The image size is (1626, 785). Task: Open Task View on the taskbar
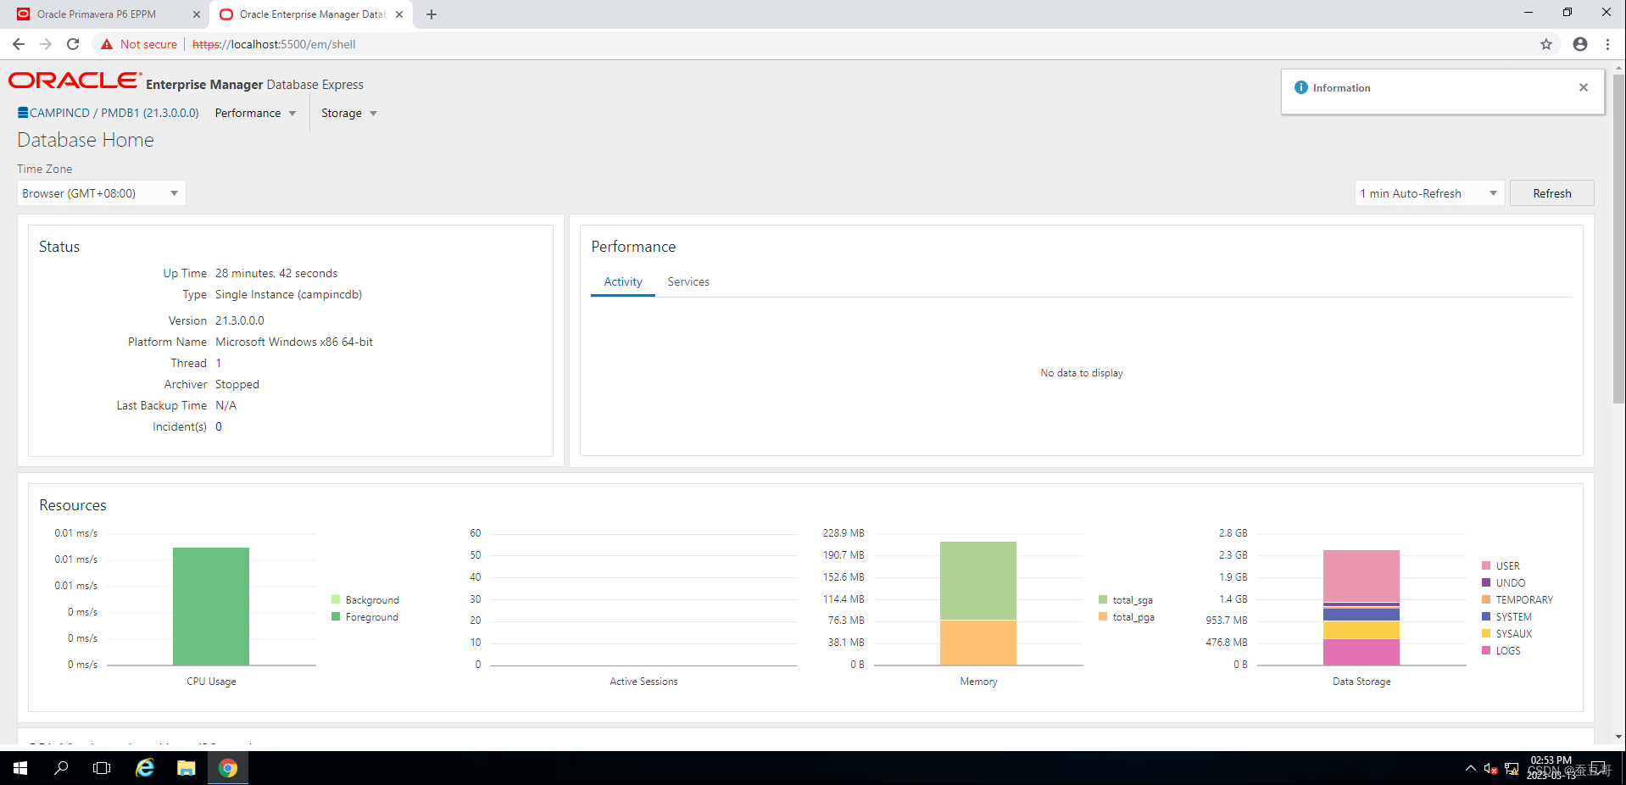point(102,768)
